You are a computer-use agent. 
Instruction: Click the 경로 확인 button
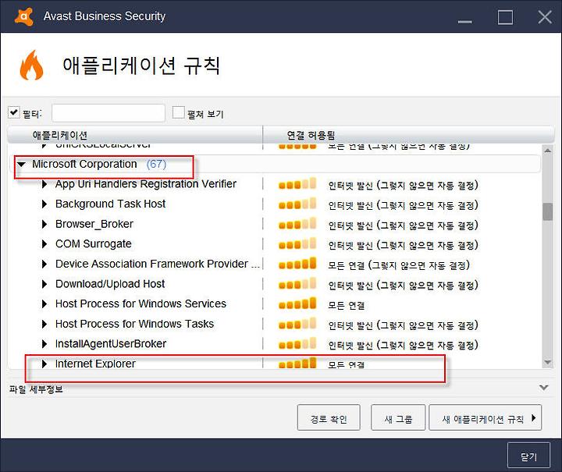click(329, 417)
